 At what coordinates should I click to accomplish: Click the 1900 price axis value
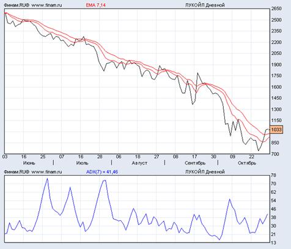(276, 65)
